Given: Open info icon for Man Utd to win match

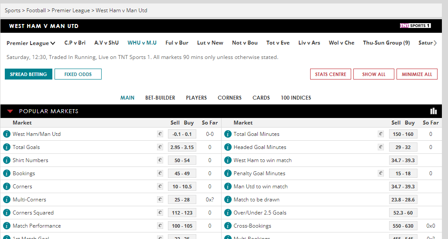Looking at the screenshot, I should (228, 187).
